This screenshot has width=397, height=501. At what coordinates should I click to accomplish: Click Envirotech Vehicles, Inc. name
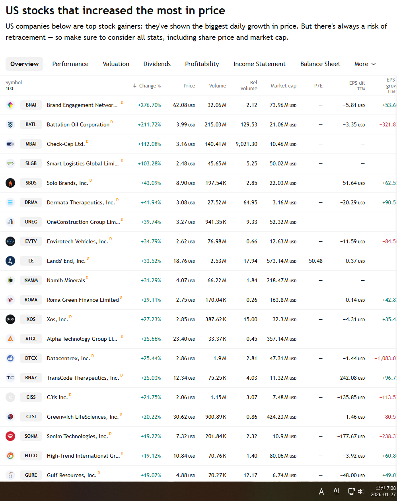78,241
